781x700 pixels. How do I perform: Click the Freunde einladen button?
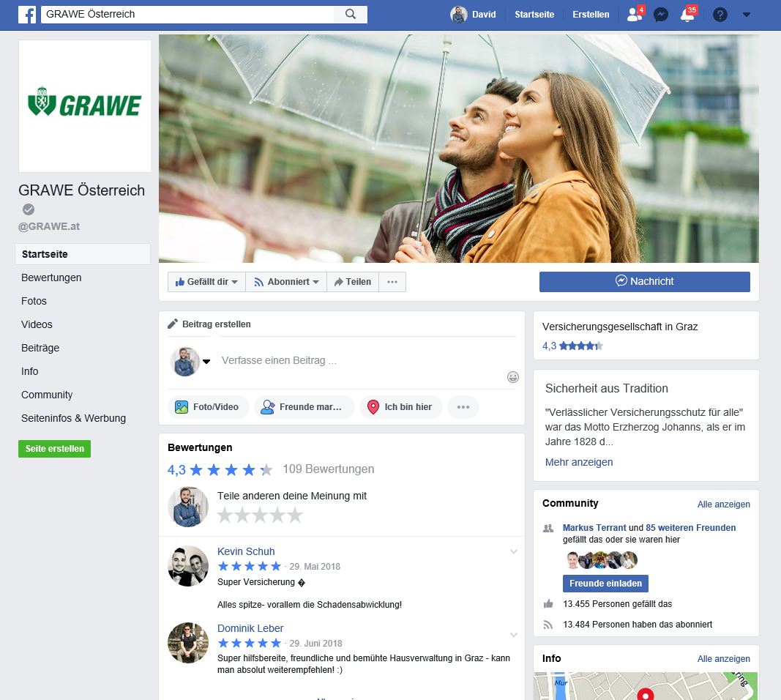pos(605,584)
